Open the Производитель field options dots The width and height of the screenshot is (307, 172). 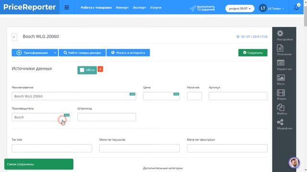(x=67, y=115)
